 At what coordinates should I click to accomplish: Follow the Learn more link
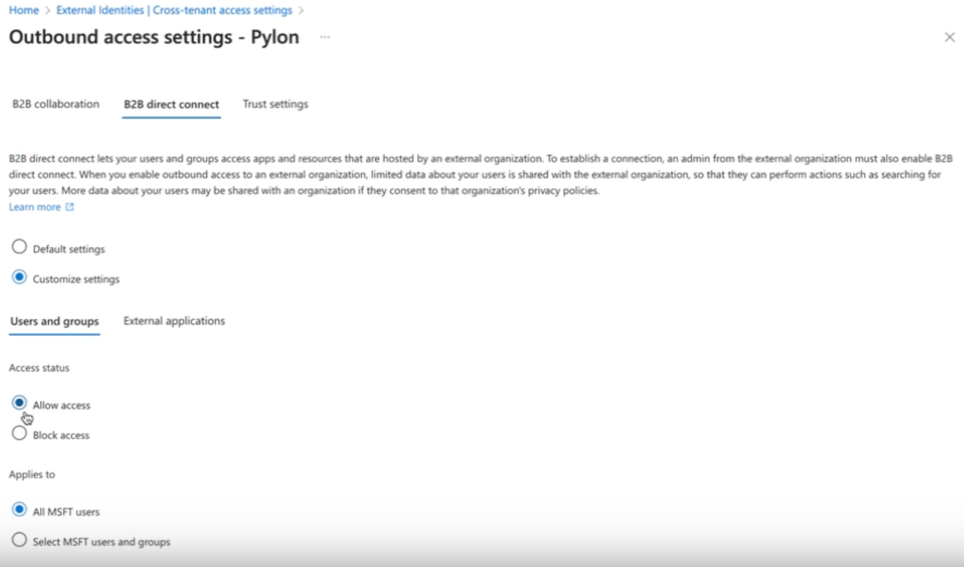tap(35, 207)
